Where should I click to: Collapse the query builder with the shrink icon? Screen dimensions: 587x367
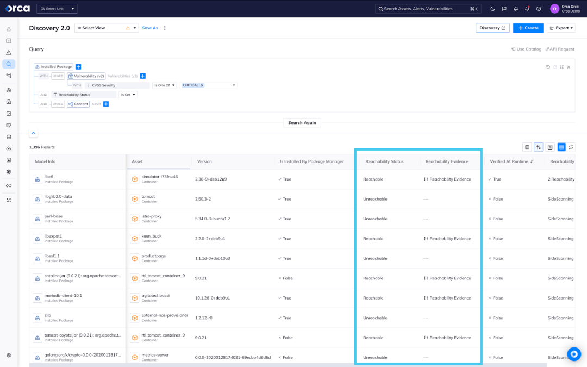pos(561,67)
